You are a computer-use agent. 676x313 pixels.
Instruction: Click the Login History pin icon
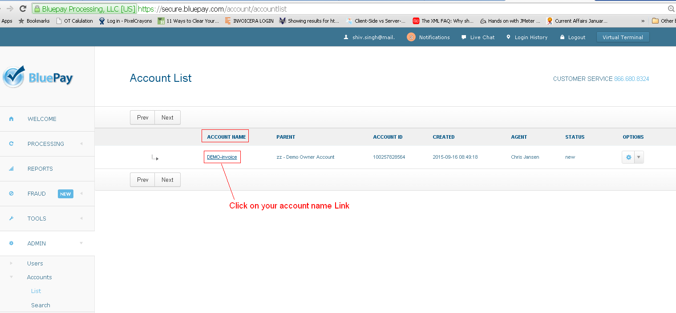click(509, 37)
